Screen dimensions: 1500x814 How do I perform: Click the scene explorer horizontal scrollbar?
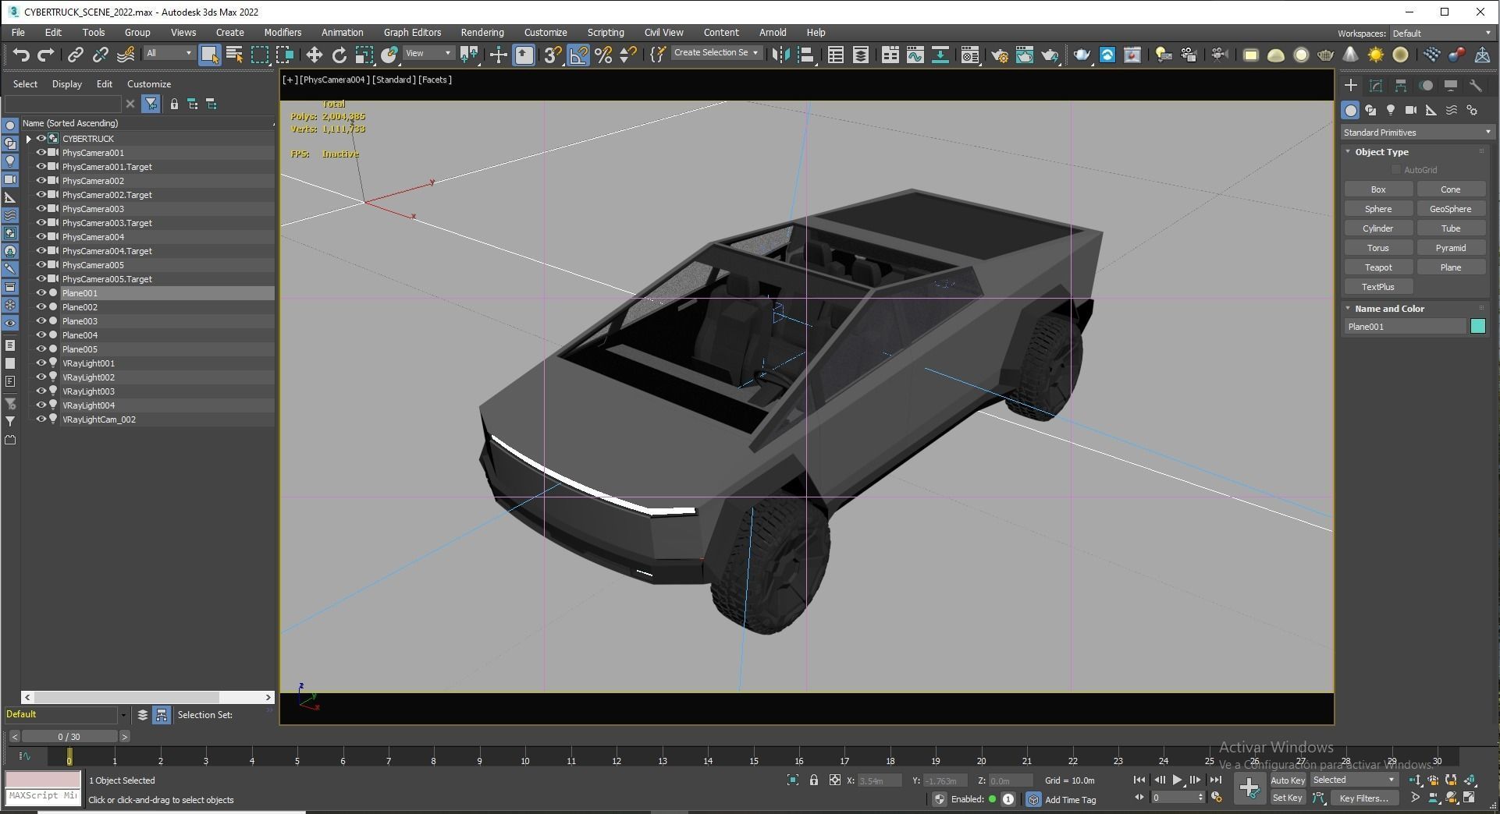tap(148, 697)
